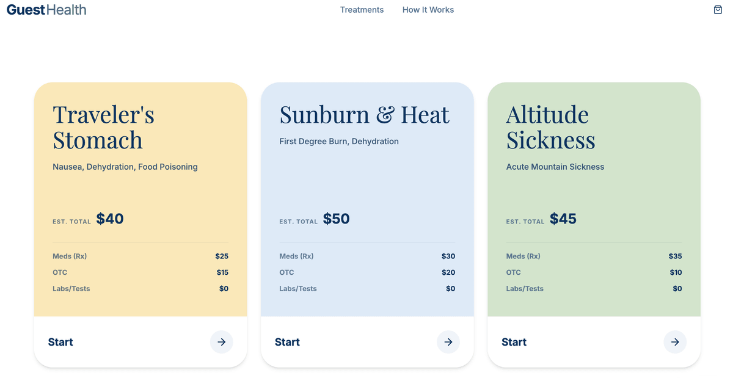Click the arrow icon on Altitude Sickness card
The height and width of the screenshot is (378, 733).
point(675,342)
